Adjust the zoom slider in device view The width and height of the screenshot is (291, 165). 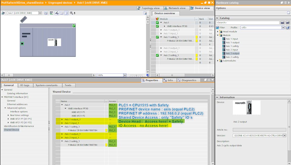tap(136, 75)
